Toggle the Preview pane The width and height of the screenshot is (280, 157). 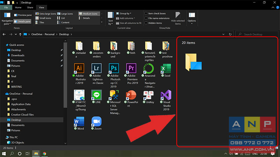[x=23, y=15]
